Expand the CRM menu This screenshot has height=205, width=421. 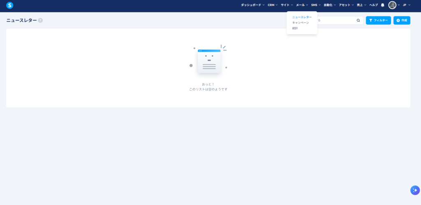(x=273, y=5)
